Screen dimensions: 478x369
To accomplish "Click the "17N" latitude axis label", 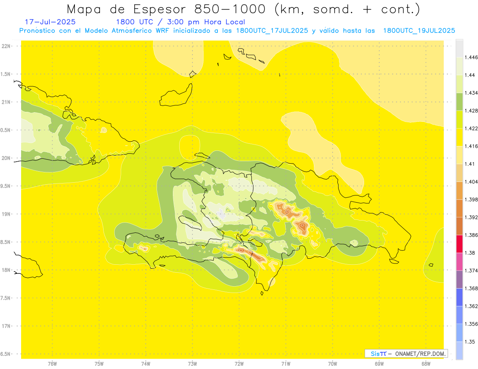I will 6,326.
